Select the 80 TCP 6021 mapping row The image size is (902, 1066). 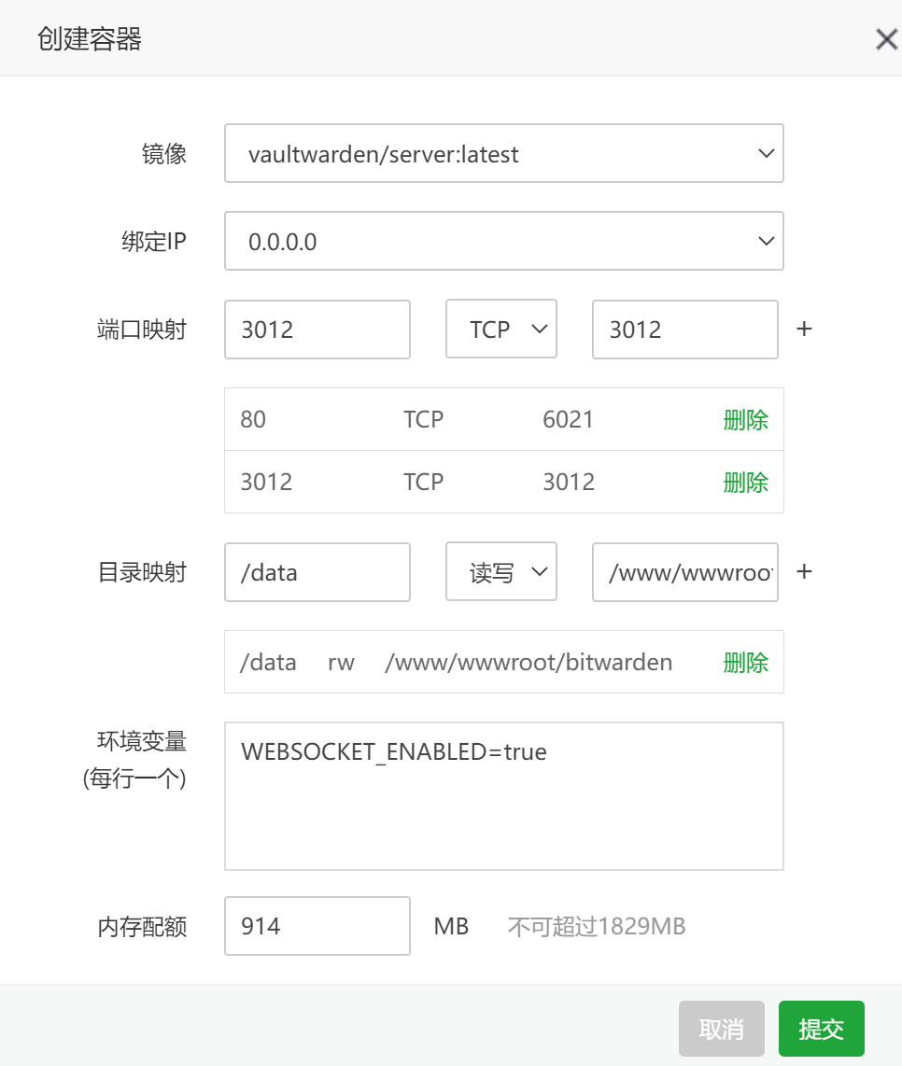[467, 420]
